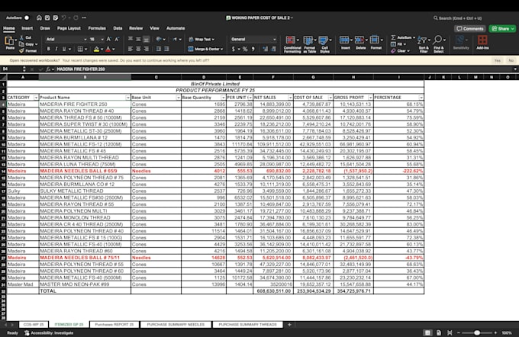The height and width of the screenshot is (337, 519).
Task: Open Conditional Formatting
Action: [x=292, y=44]
